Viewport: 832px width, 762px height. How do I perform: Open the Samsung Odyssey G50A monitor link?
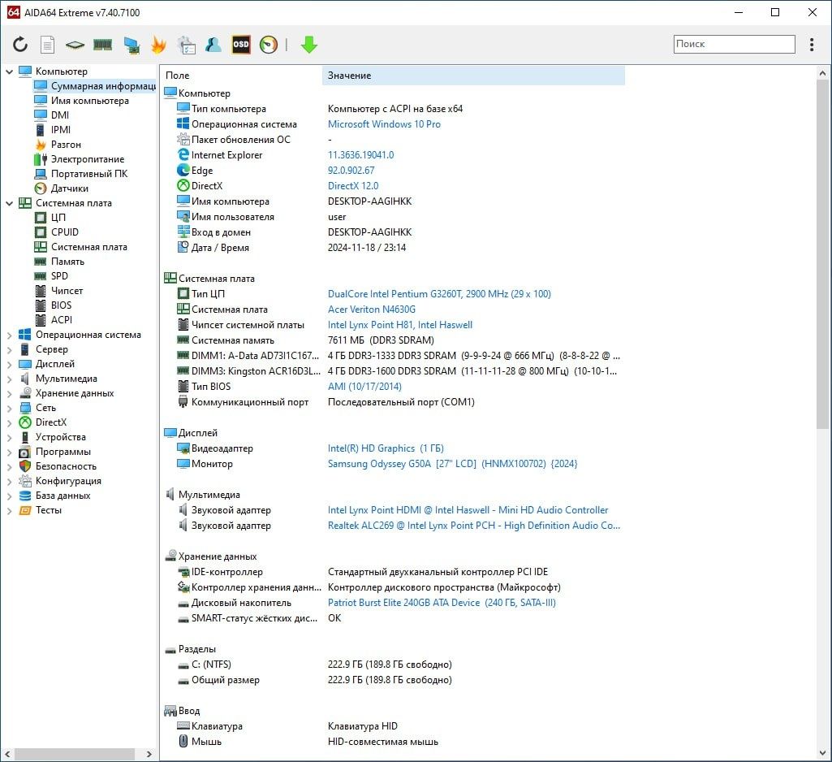coord(453,464)
